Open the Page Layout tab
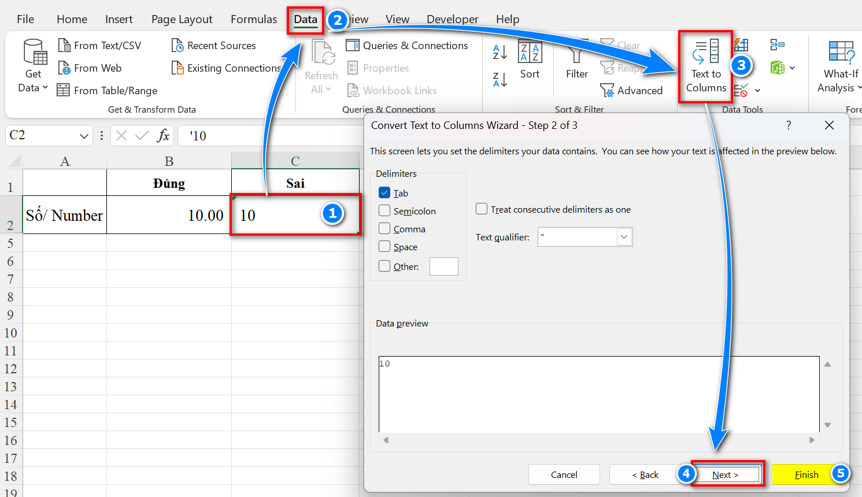 [182, 19]
